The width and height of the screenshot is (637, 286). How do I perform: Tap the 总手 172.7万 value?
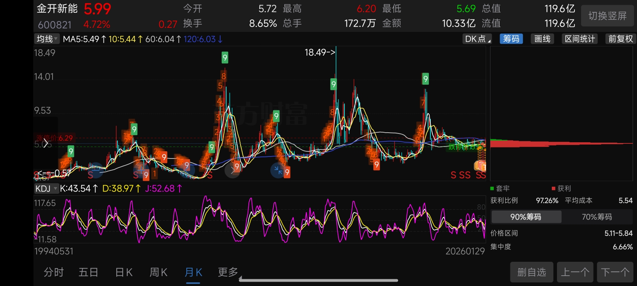pos(360,23)
